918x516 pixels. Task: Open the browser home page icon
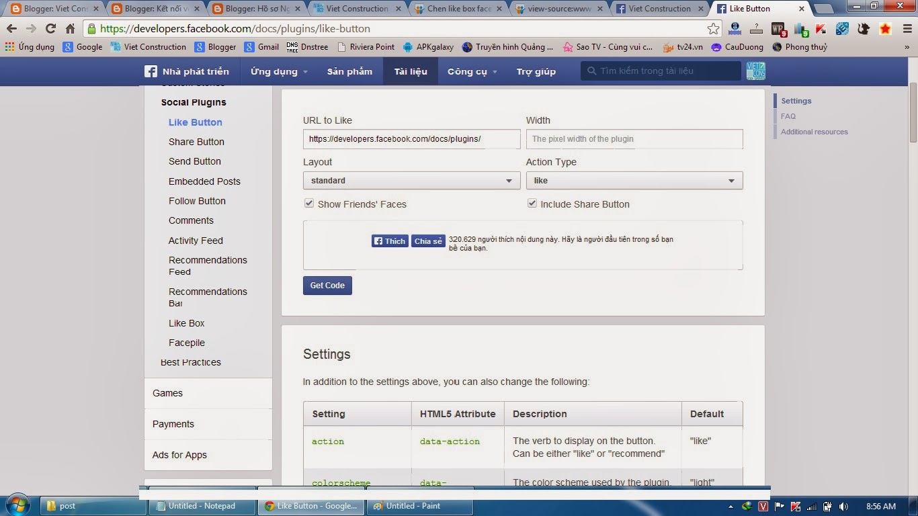pyautogui.click(x=70, y=29)
